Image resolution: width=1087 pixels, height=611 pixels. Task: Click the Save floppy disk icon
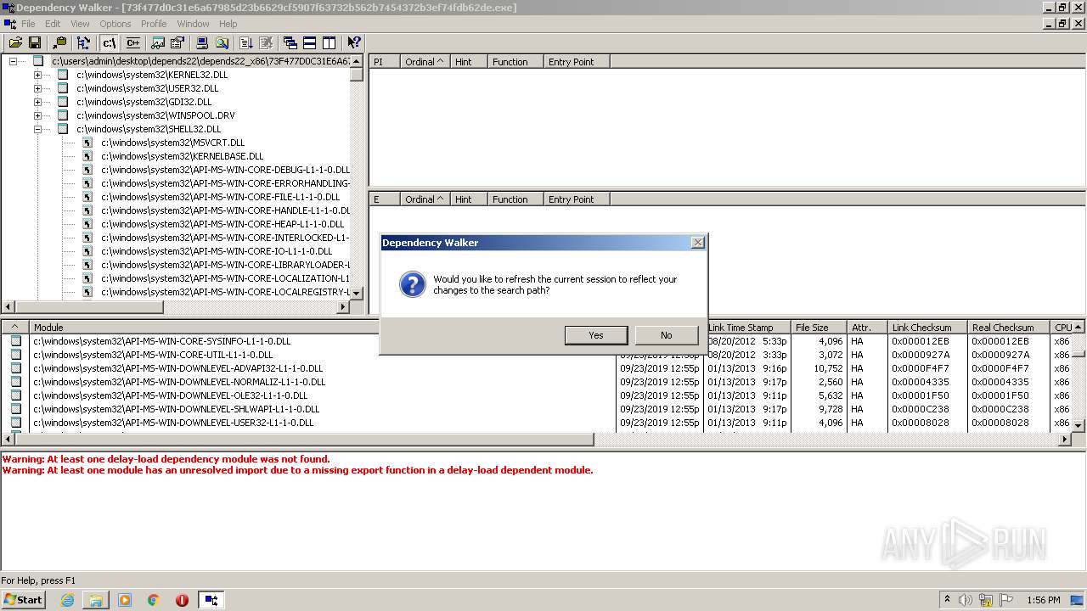click(35, 42)
